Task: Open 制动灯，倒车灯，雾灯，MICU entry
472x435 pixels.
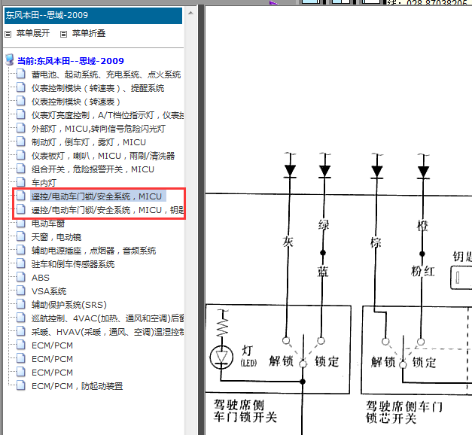Action: 89,142
